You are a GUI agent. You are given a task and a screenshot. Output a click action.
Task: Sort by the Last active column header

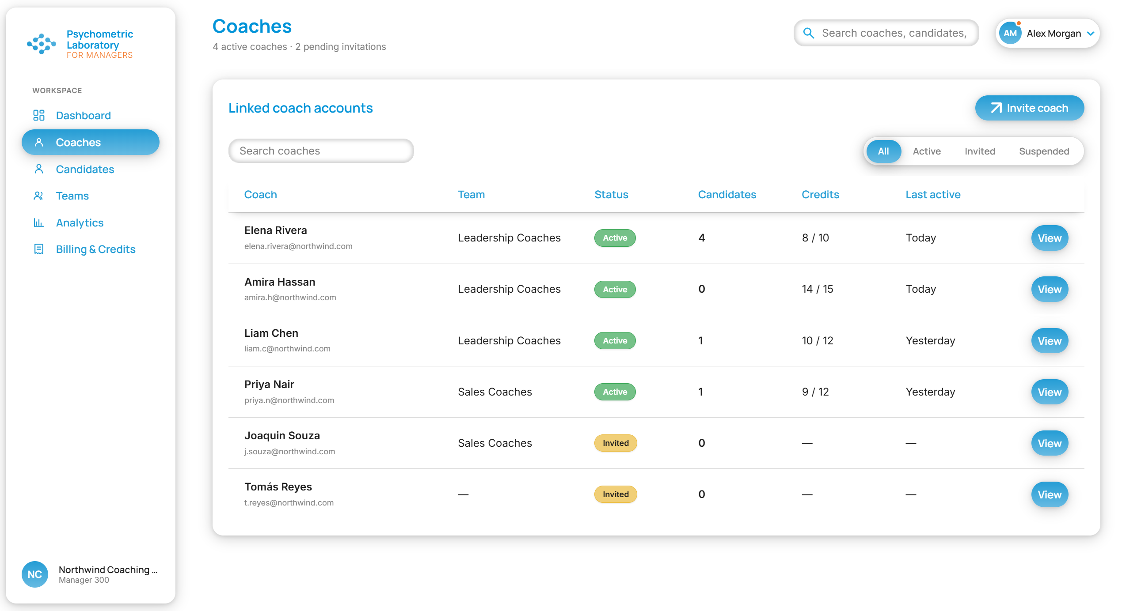(x=933, y=194)
